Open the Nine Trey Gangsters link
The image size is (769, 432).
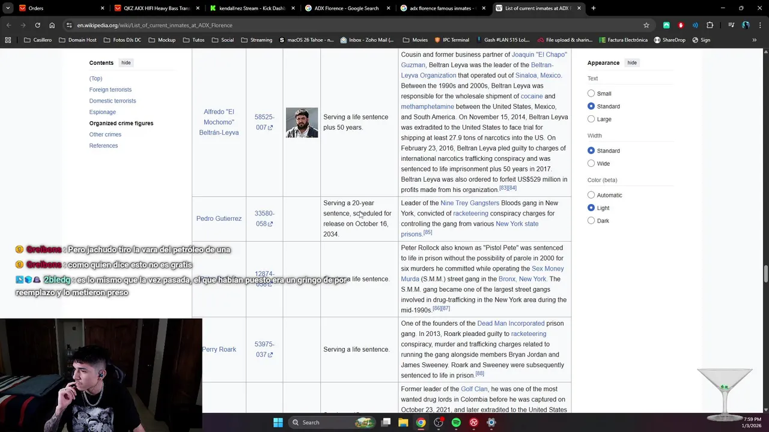470,203
